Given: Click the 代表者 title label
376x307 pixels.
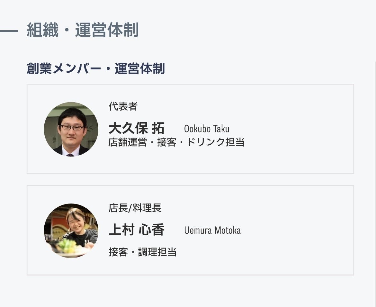Looking at the screenshot, I should click(123, 106).
